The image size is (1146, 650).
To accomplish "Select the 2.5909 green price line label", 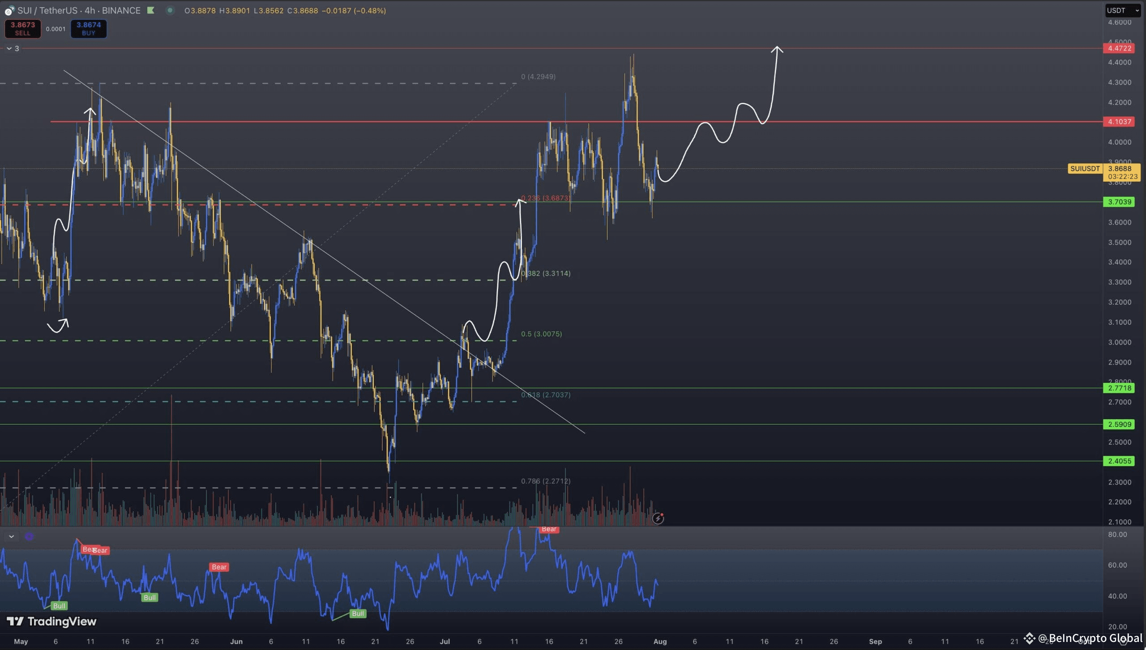I will pyautogui.click(x=1119, y=424).
